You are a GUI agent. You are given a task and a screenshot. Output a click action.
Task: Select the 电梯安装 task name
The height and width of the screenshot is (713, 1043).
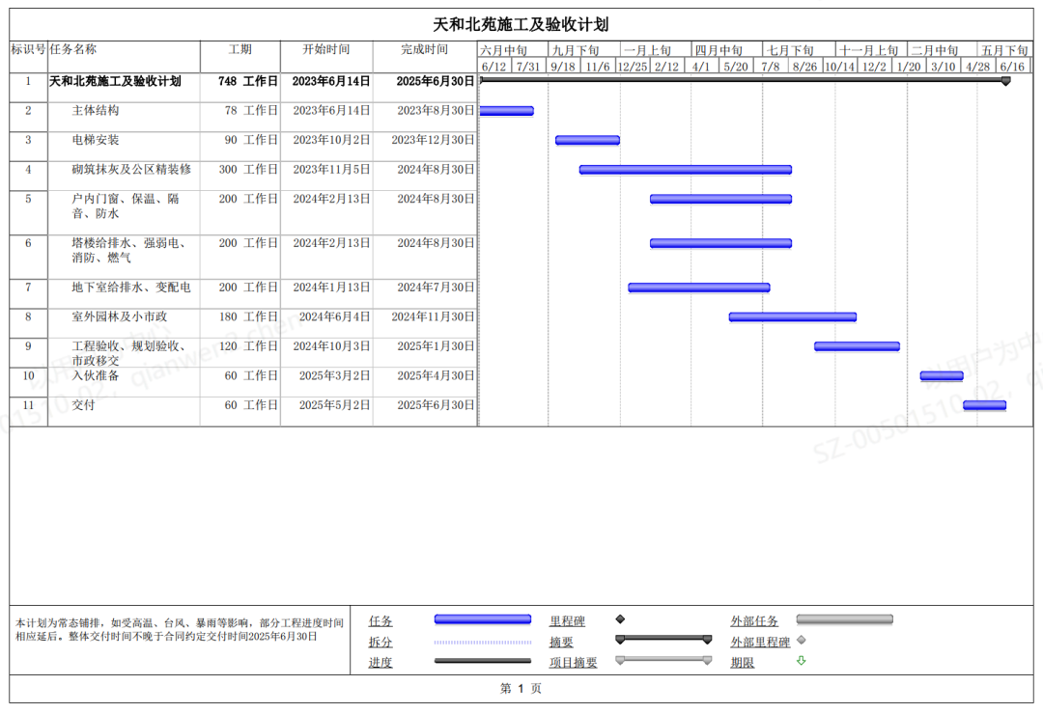[95, 140]
